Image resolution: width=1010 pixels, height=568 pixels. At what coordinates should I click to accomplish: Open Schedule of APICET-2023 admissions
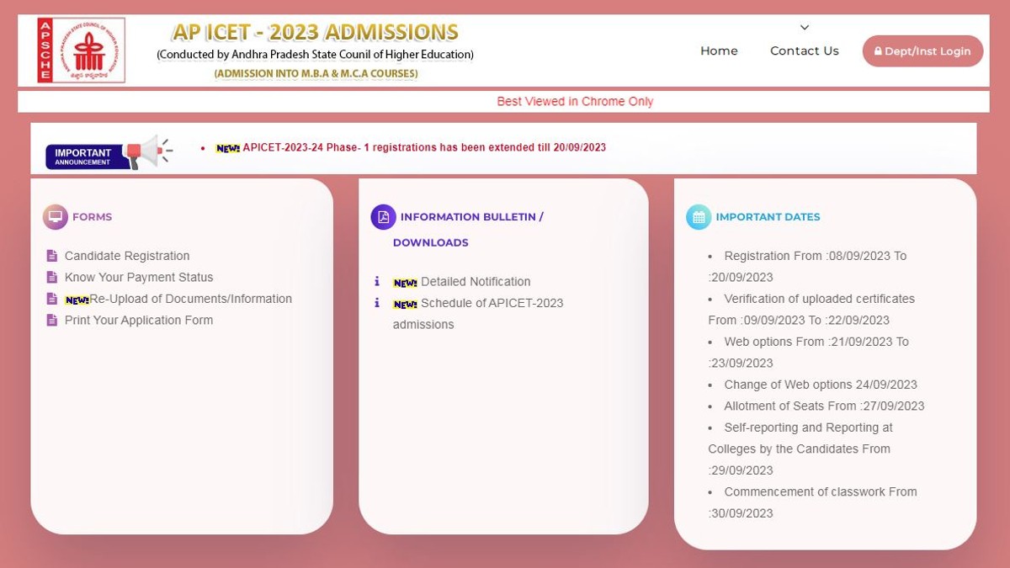[478, 314]
